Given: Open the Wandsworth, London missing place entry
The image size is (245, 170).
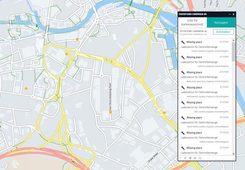Looking at the screenshot, I should click(x=205, y=92).
